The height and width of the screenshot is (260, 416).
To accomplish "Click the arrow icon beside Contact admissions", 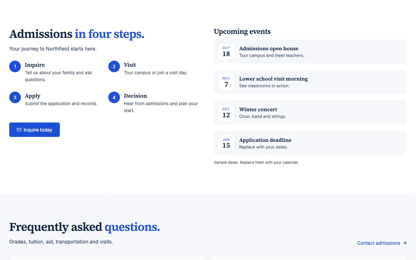I will click(405, 243).
